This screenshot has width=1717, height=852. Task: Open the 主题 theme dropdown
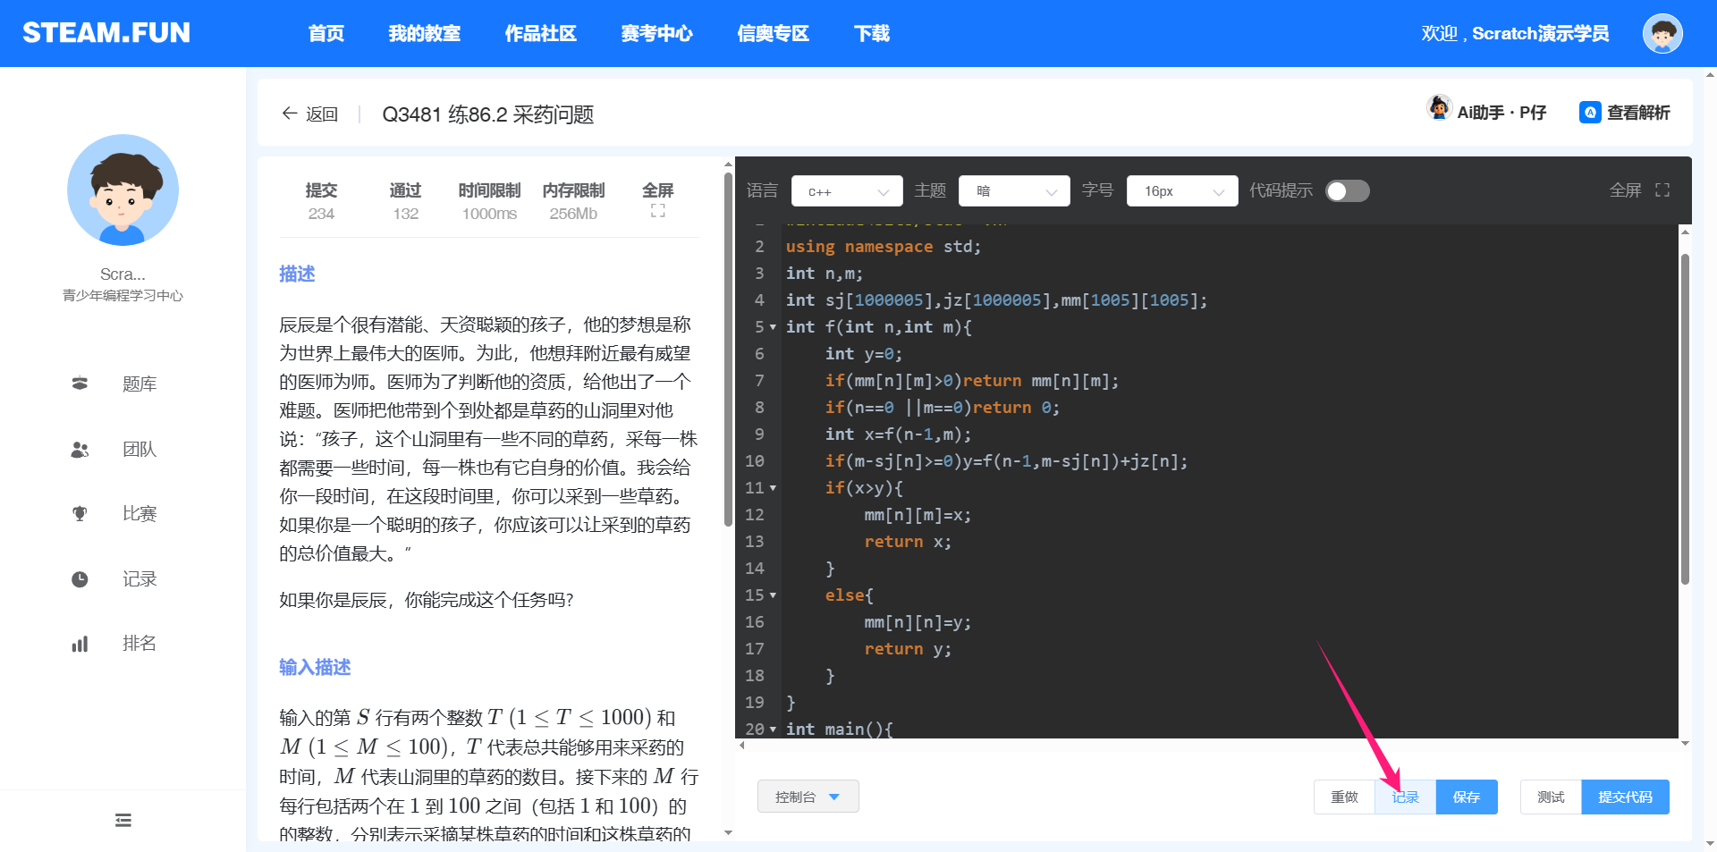pyautogui.click(x=1013, y=191)
